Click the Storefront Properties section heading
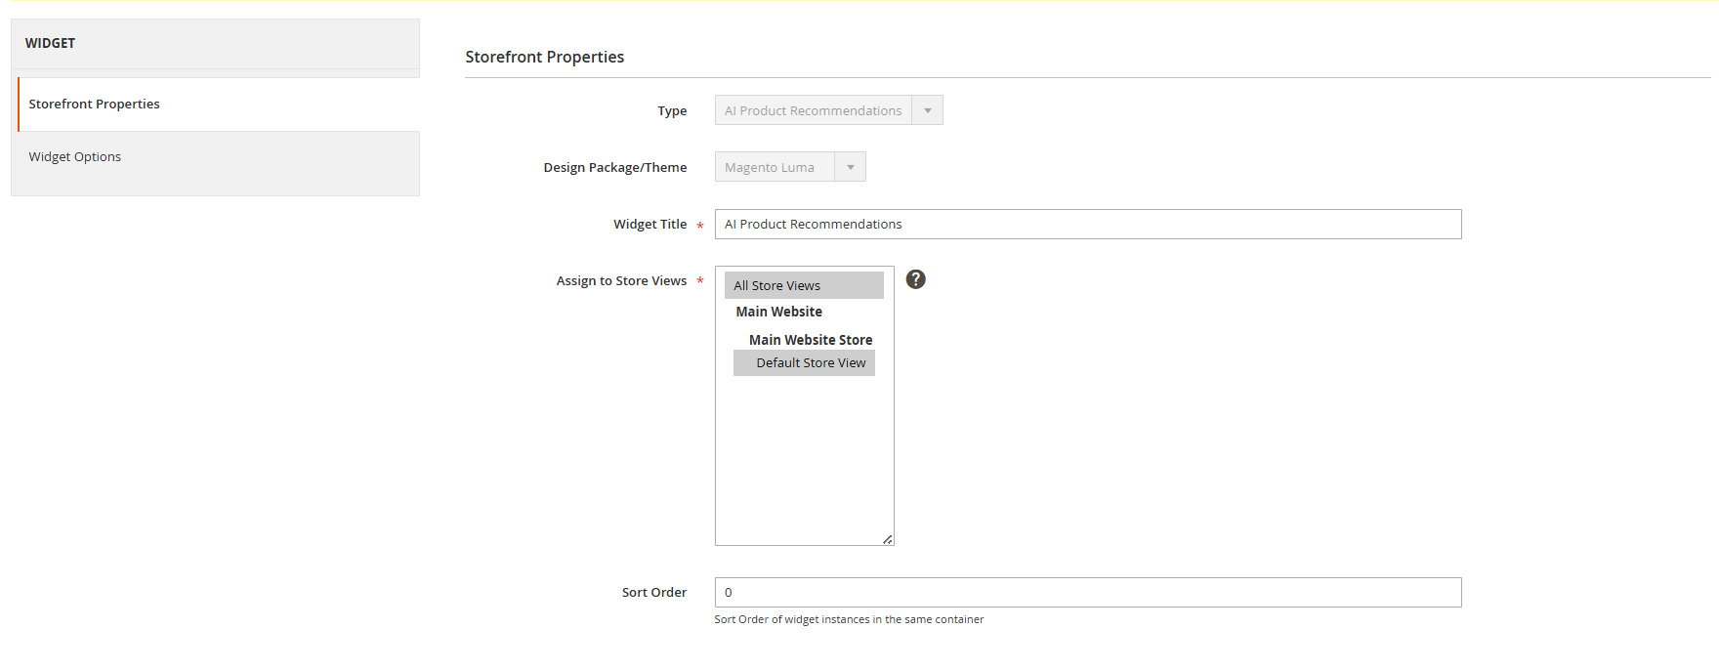Image resolution: width=1719 pixels, height=671 pixels. [545, 57]
